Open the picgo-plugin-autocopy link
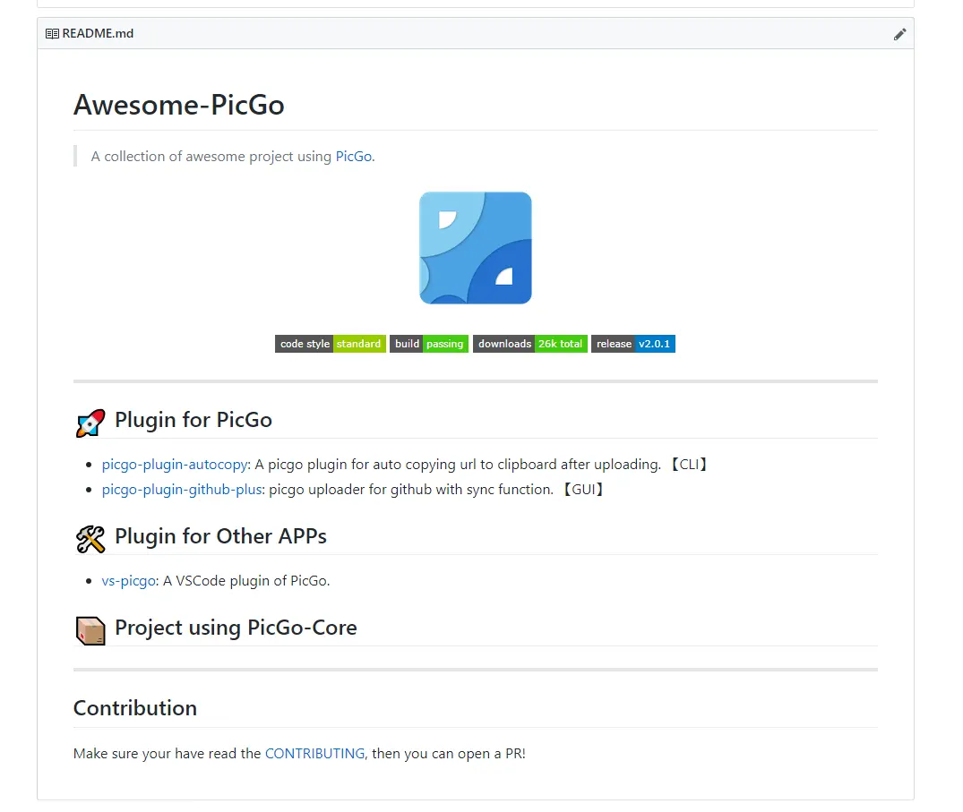Screen dimensions: 963x812 (x=175, y=465)
